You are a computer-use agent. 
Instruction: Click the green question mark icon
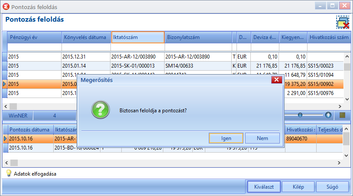(x=100, y=110)
